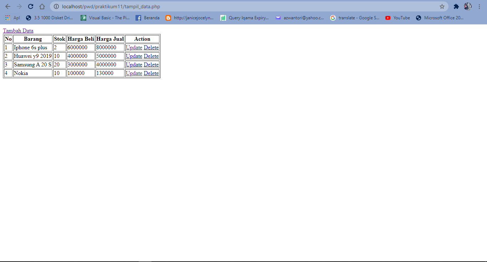Click Delete for Huawei y9 2019
This screenshot has height=262, width=487.
tap(151, 56)
